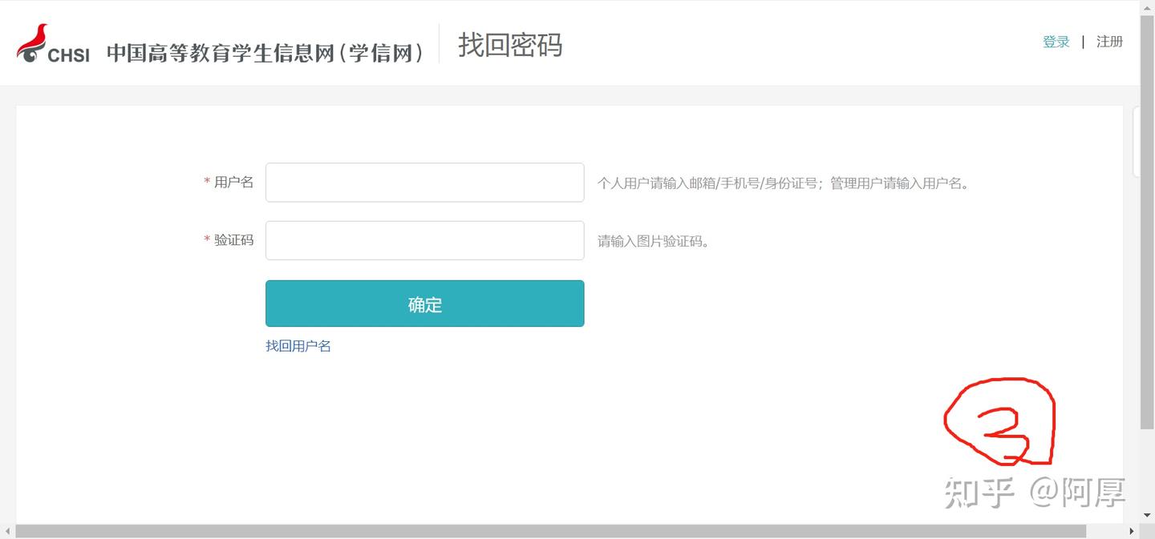1155x539 pixels.
Task: Click the horizontal scrollbar thumb
Action: pos(550,531)
